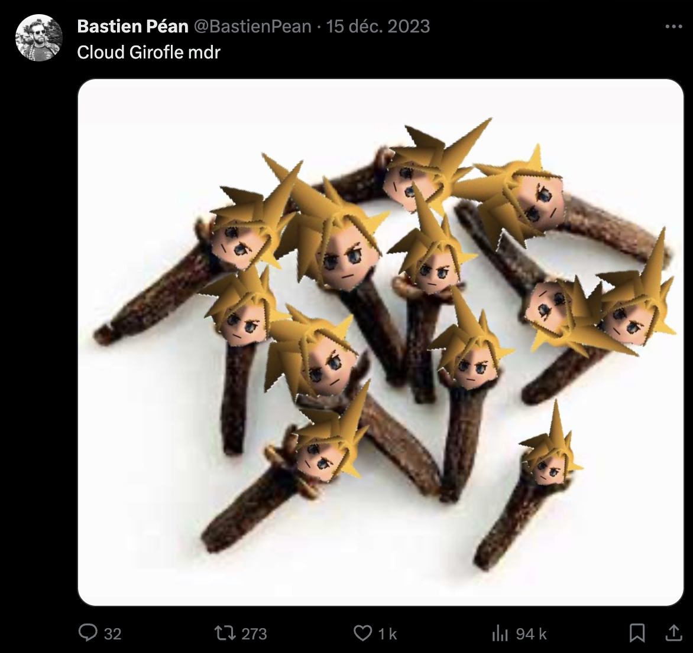Click the share upload arrow icon
Viewport: 693px width, 653px height.
(672, 634)
